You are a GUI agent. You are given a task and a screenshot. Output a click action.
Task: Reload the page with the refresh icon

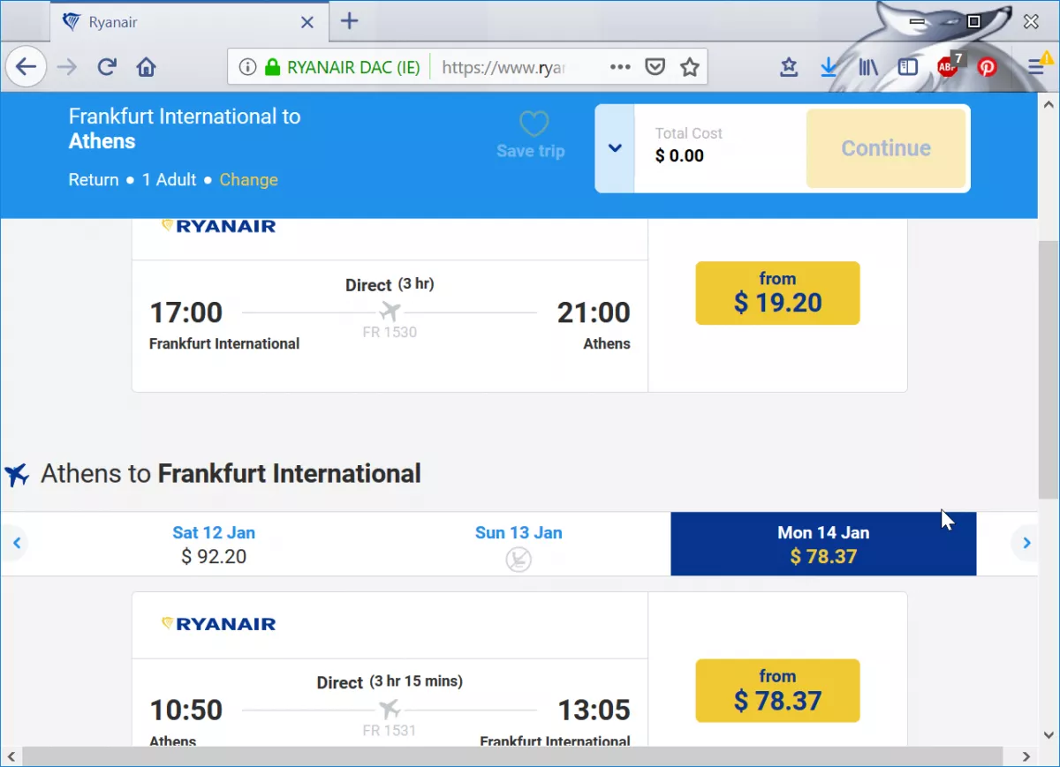point(107,67)
